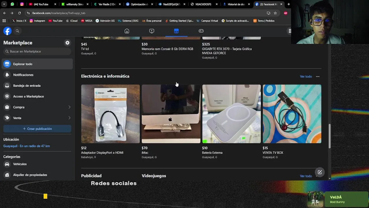Viewport: 369px width, 208px height.
Task: Open the Temu | Pedidos bookmark
Action: (x=264, y=21)
